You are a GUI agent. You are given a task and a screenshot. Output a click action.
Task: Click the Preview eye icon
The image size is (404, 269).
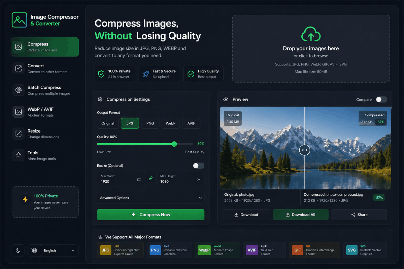click(226, 99)
